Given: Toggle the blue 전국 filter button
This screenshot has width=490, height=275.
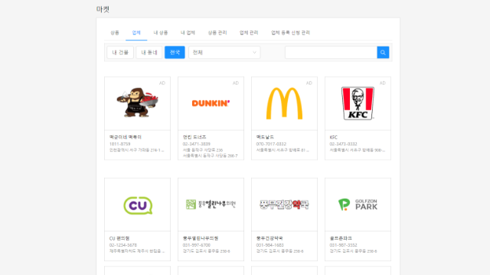Looking at the screenshot, I should tap(175, 53).
